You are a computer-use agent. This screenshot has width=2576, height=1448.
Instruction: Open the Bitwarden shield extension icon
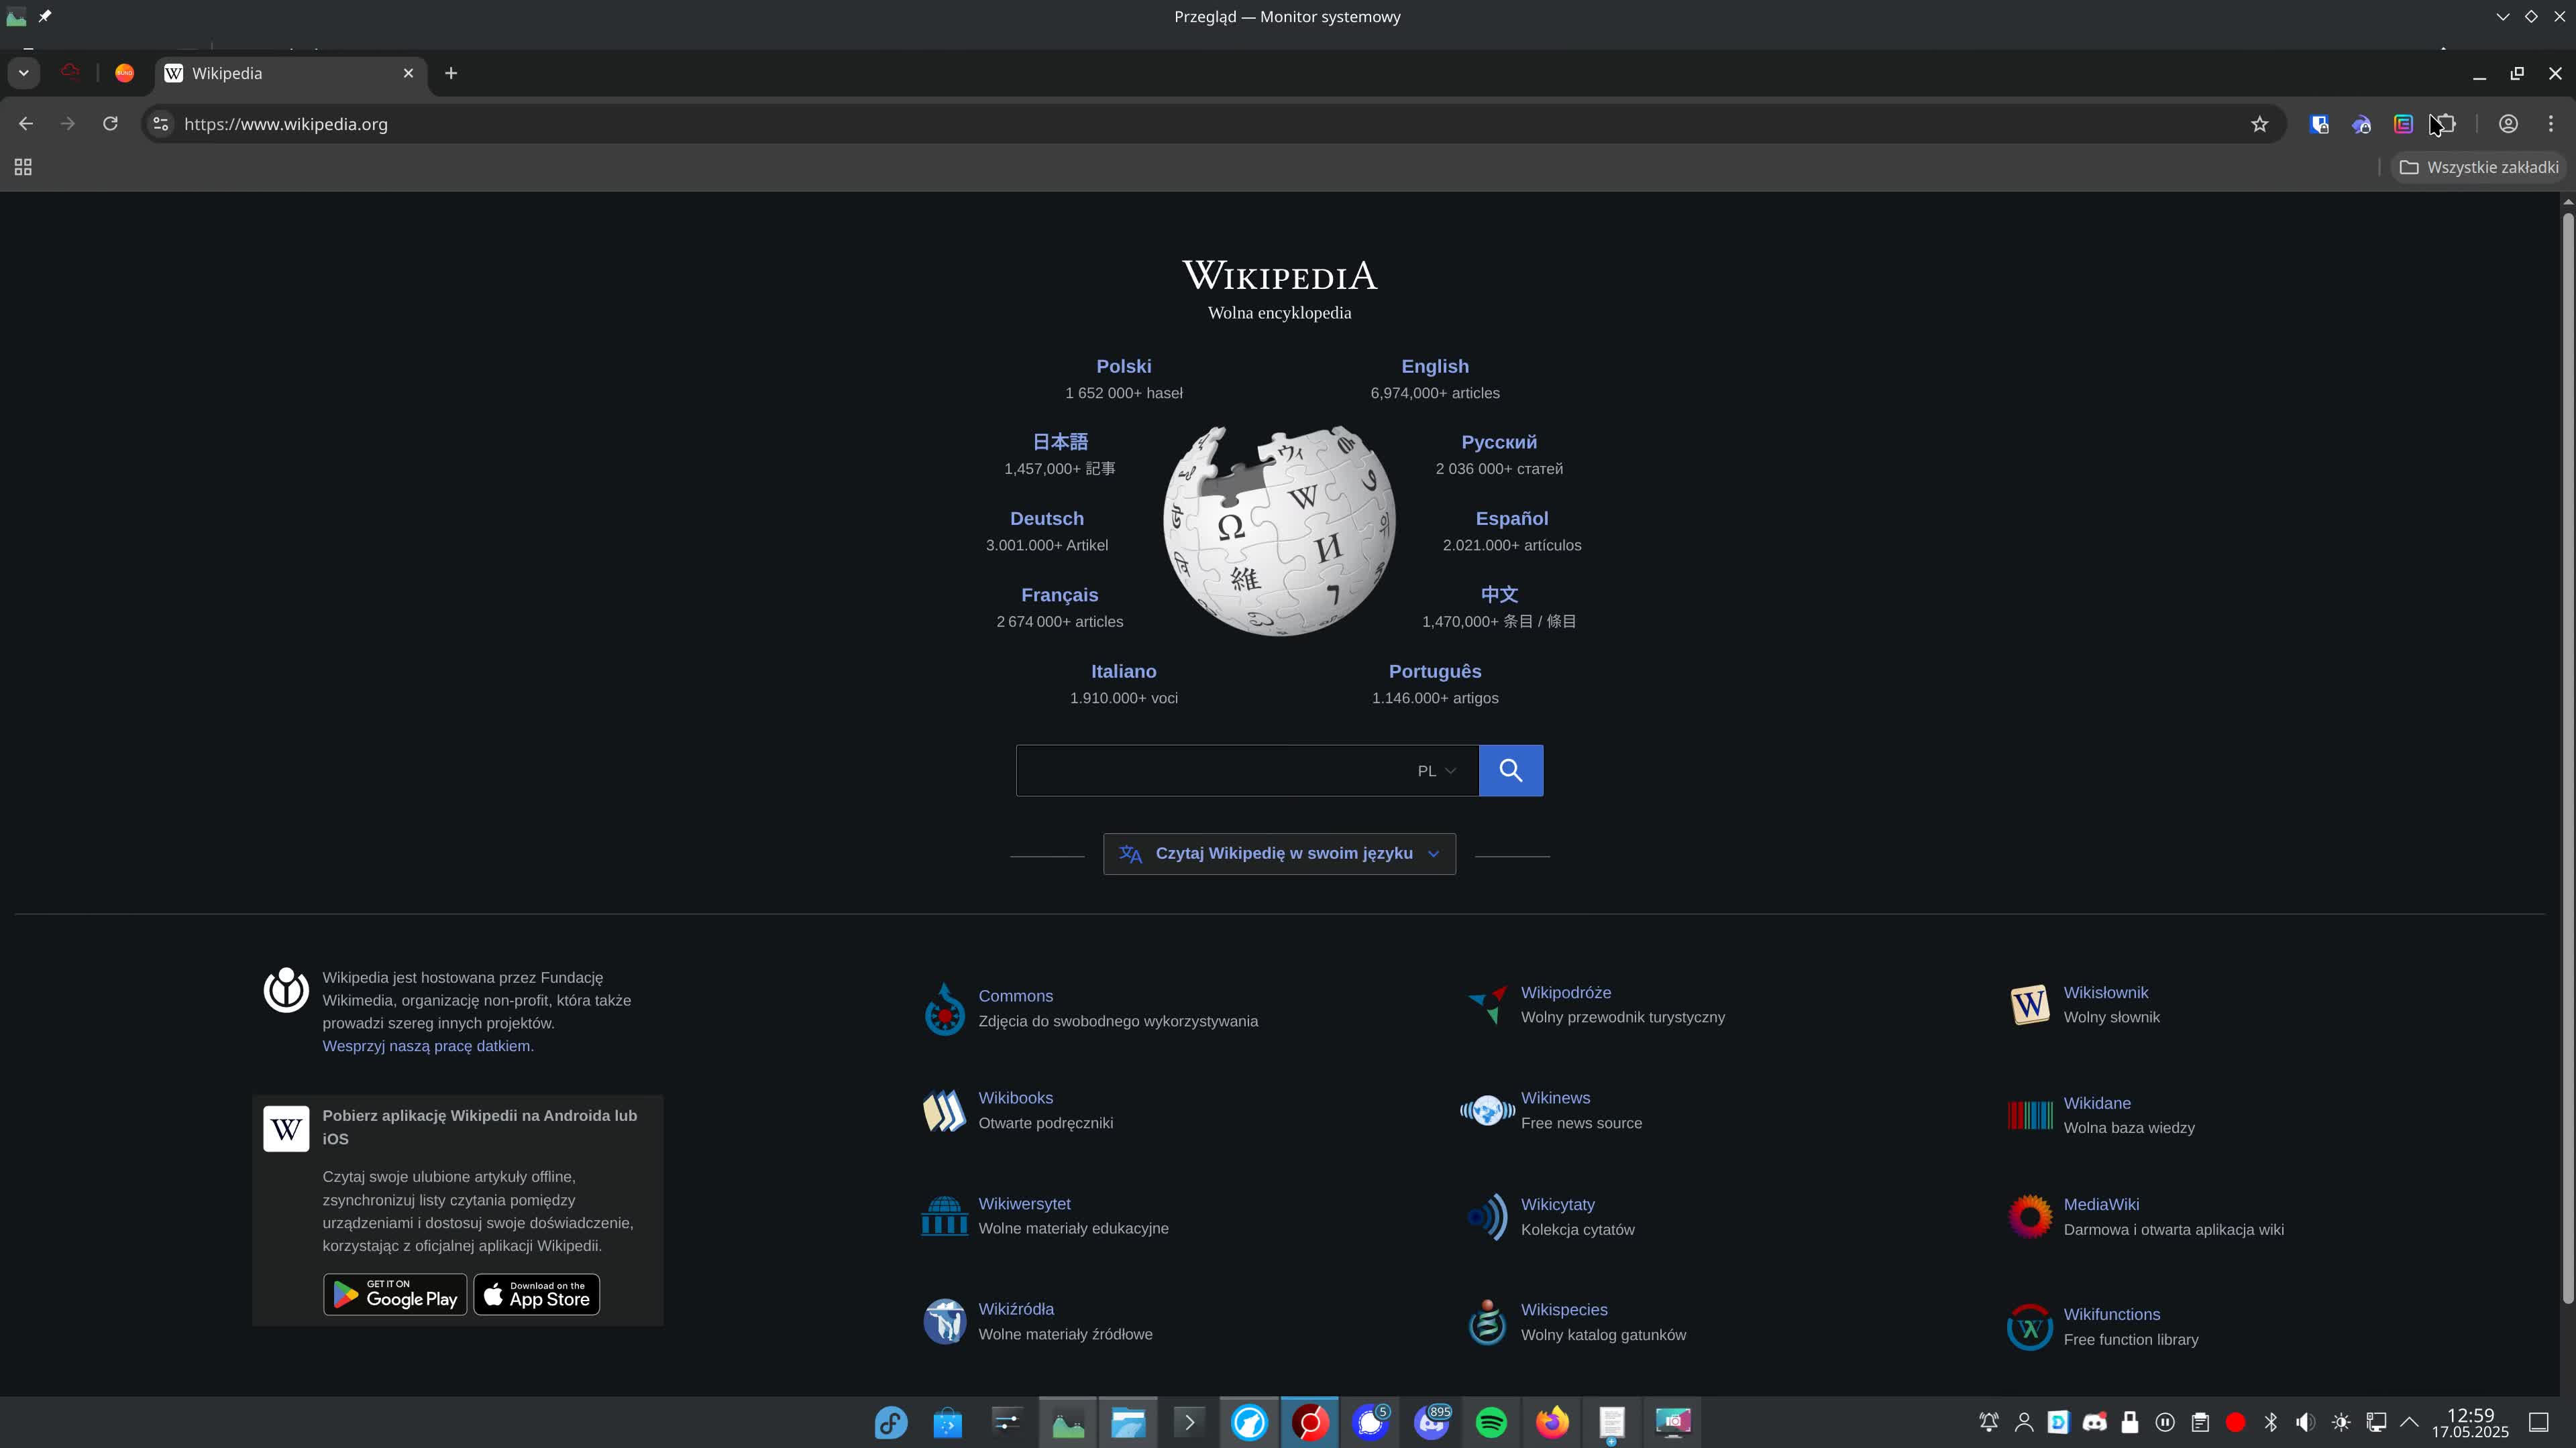[2319, 124]
